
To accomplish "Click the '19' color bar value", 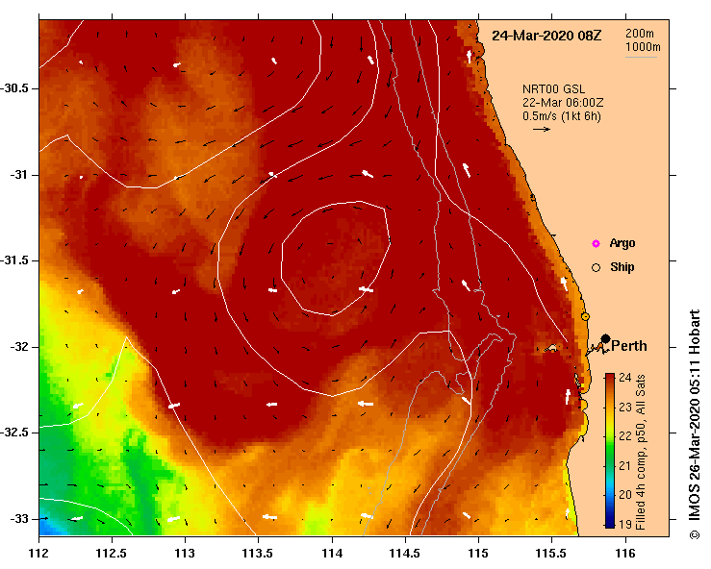I will point(624,524).
